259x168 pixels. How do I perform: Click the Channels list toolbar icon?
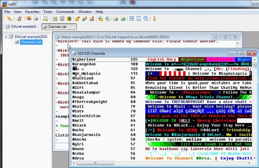pyautogui.click(x=36, y=18)
